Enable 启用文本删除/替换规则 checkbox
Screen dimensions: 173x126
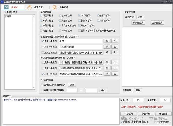pos(42,85)
